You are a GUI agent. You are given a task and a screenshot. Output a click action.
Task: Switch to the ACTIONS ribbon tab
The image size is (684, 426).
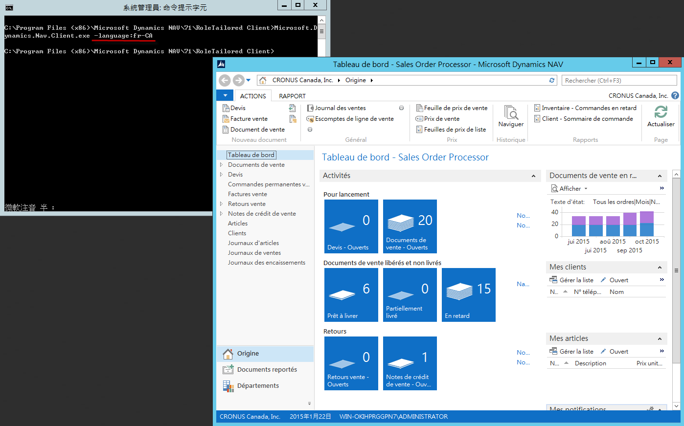coord(253,96)
